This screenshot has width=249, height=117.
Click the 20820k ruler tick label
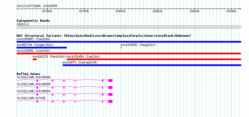[x=195, y=11]
